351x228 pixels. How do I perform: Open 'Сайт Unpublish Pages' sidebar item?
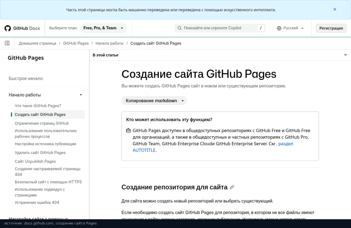pos(35,161)
